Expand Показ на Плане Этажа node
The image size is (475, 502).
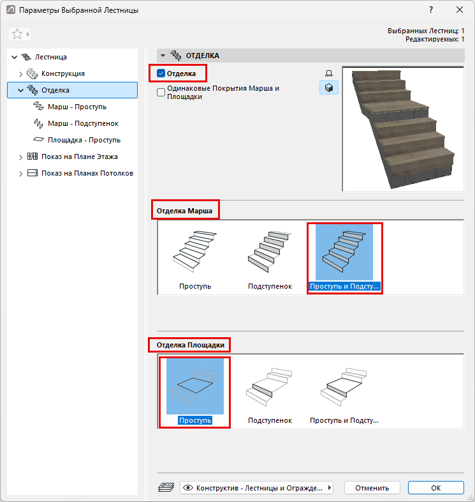(x=21, y=157)
